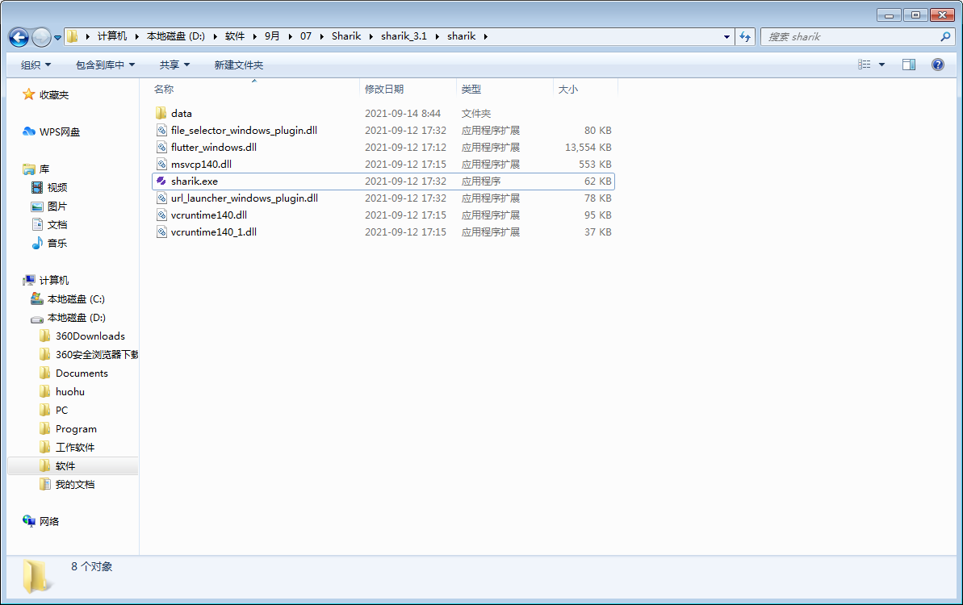Change the view with the view icon
Screen dimensions: 963x605
pos(865,65)
